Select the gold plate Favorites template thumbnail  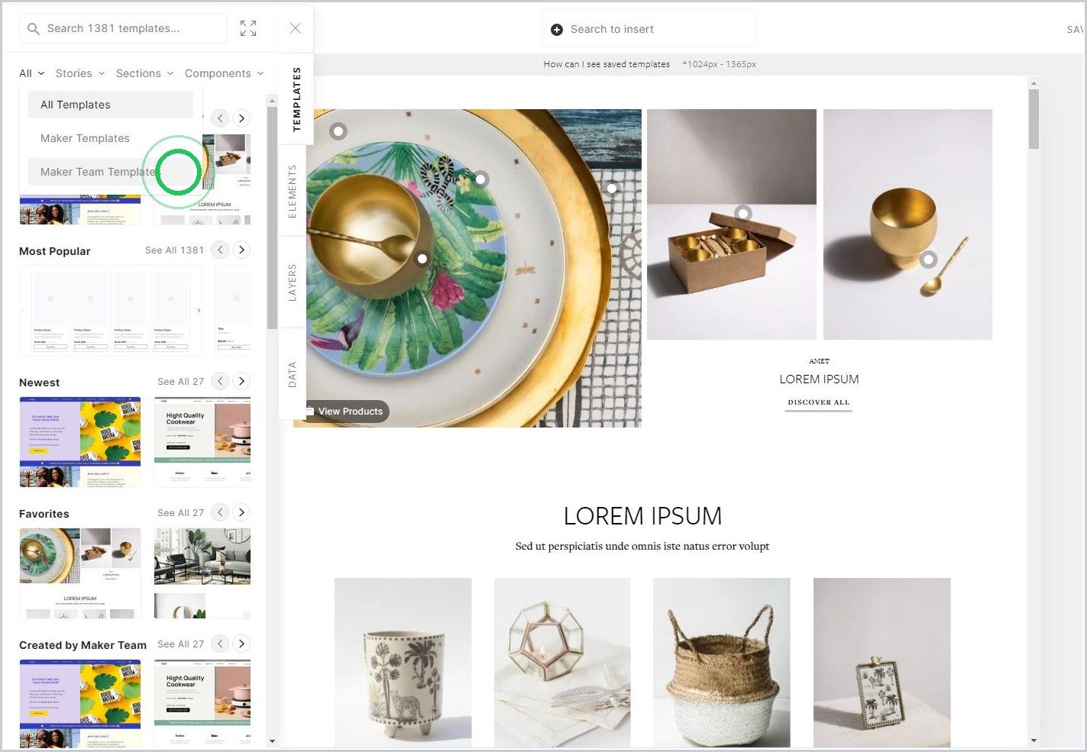point(80,573)
